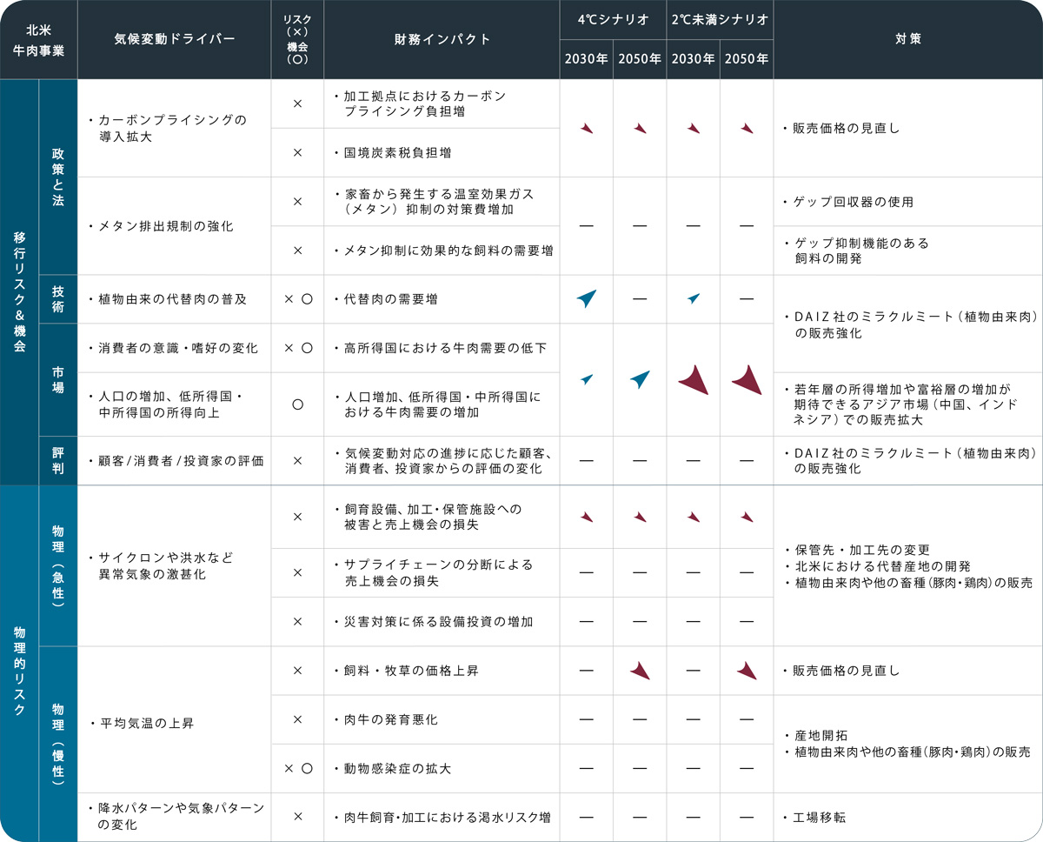Select the 物理的リスク side category
The height and width of the screenshot is (842, 1043).
click(x=19, y=663)
